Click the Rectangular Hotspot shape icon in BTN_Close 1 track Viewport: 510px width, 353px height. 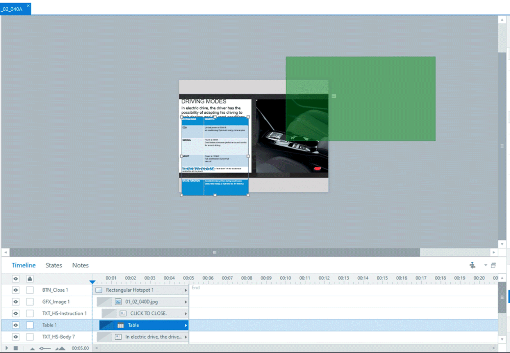pos(99,290)
